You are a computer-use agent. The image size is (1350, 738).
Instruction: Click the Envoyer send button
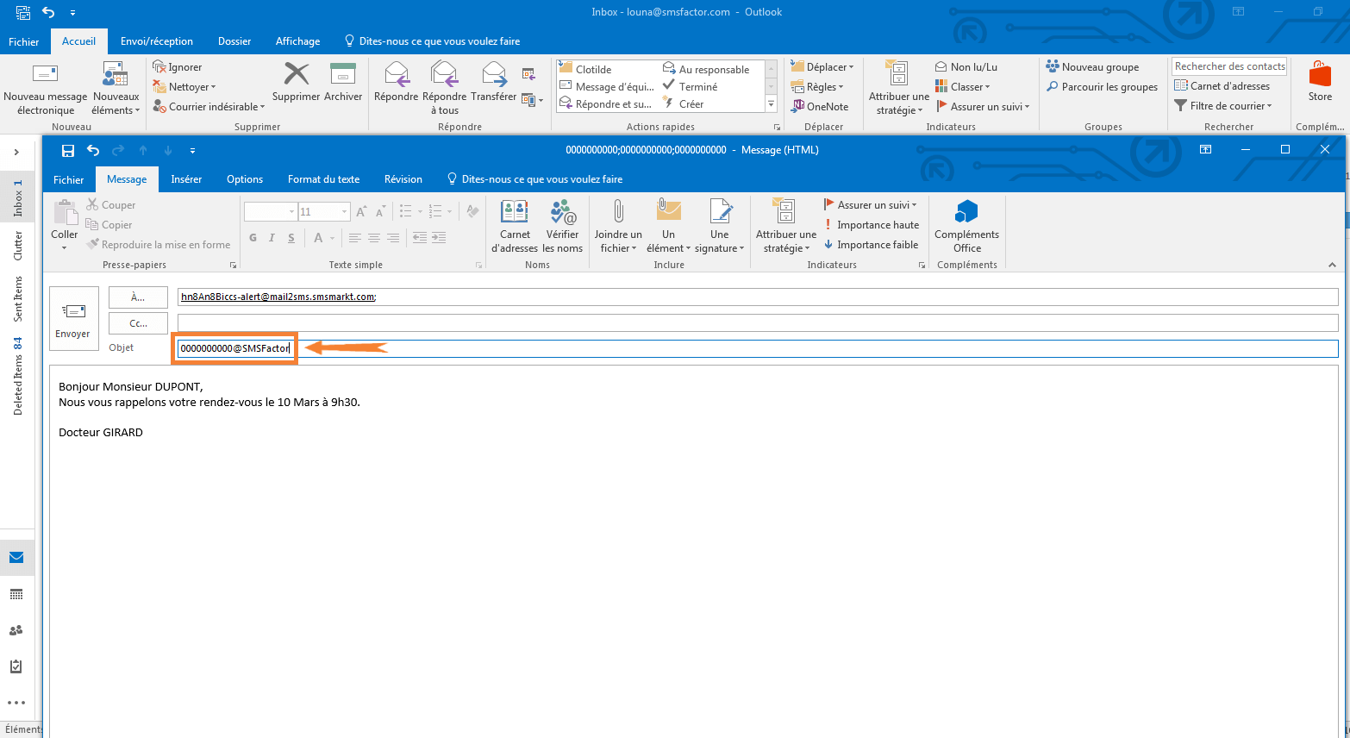click(72, 319)
